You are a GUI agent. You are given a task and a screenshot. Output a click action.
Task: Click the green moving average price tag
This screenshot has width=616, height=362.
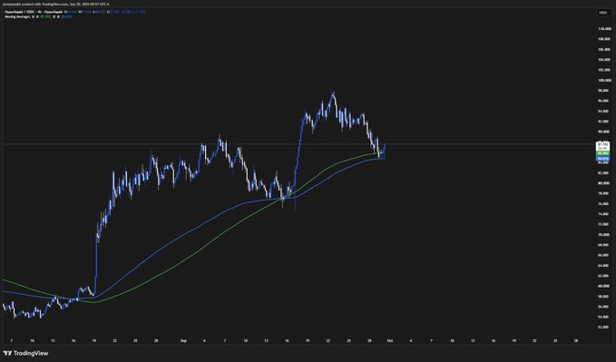602,153
